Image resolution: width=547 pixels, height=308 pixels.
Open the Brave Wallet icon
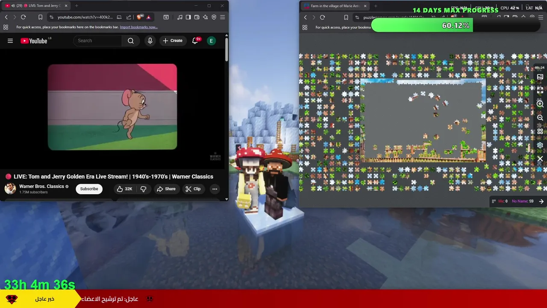(x=197, y=17)
